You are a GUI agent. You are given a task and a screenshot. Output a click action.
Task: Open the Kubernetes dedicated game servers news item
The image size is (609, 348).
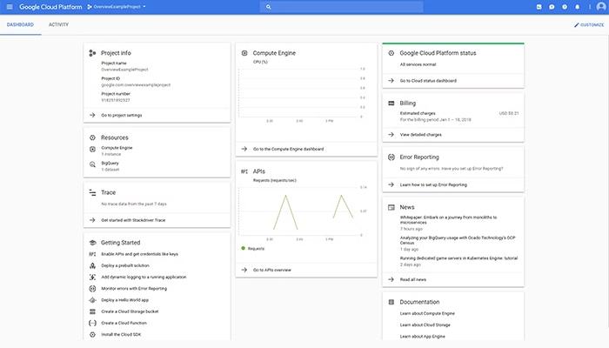click(x=458, y=258)
